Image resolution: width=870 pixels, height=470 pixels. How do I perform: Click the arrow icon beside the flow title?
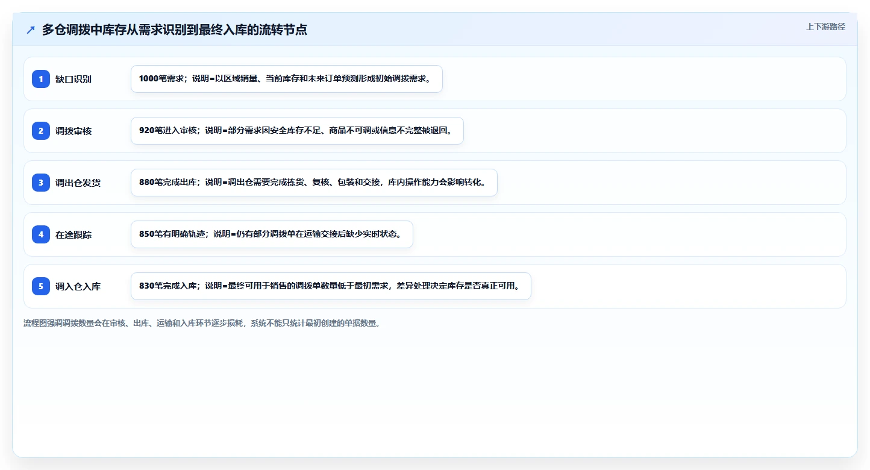(31, 30)
